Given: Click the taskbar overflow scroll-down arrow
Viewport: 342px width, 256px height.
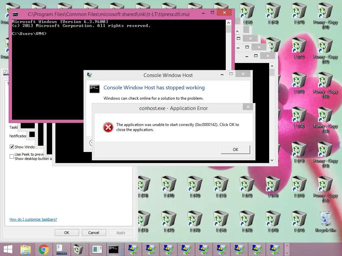Looking at the screenshot, I should [287, 253].
